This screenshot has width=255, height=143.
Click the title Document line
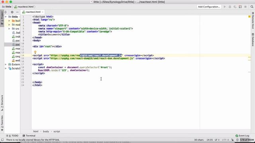point(54,35)
